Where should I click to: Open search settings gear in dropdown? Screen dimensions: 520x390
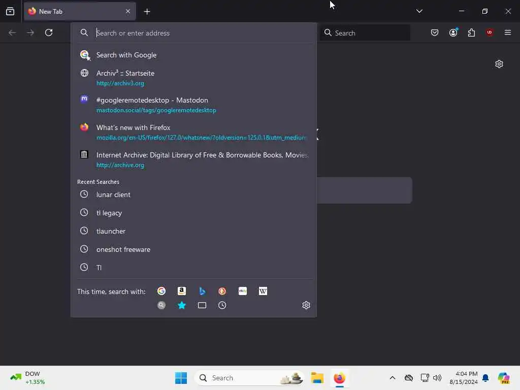[x=306, y=305]
